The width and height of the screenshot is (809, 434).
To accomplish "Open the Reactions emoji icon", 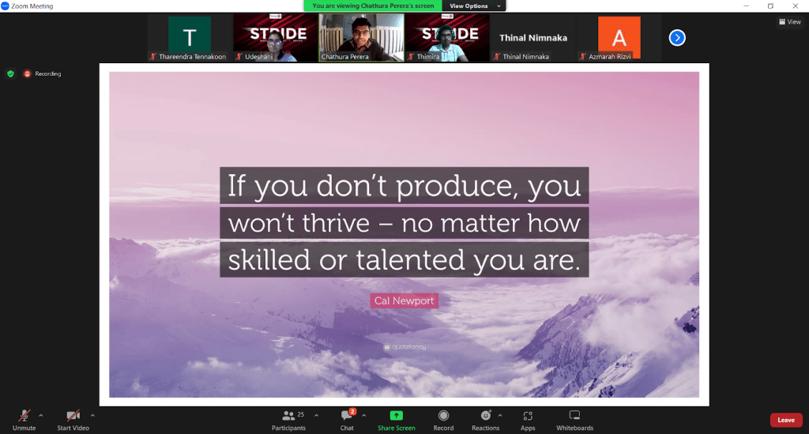I will click(x=485, y=416).
